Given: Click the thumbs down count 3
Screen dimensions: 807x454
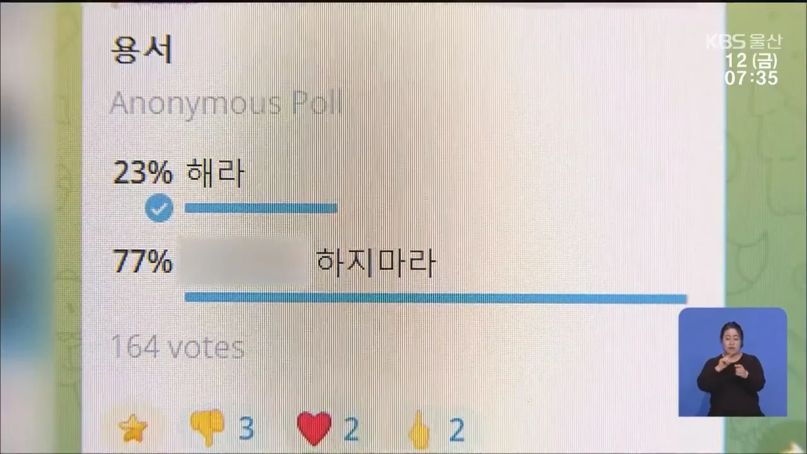Looking at the screenshot, I should click(x=246, y=429).
